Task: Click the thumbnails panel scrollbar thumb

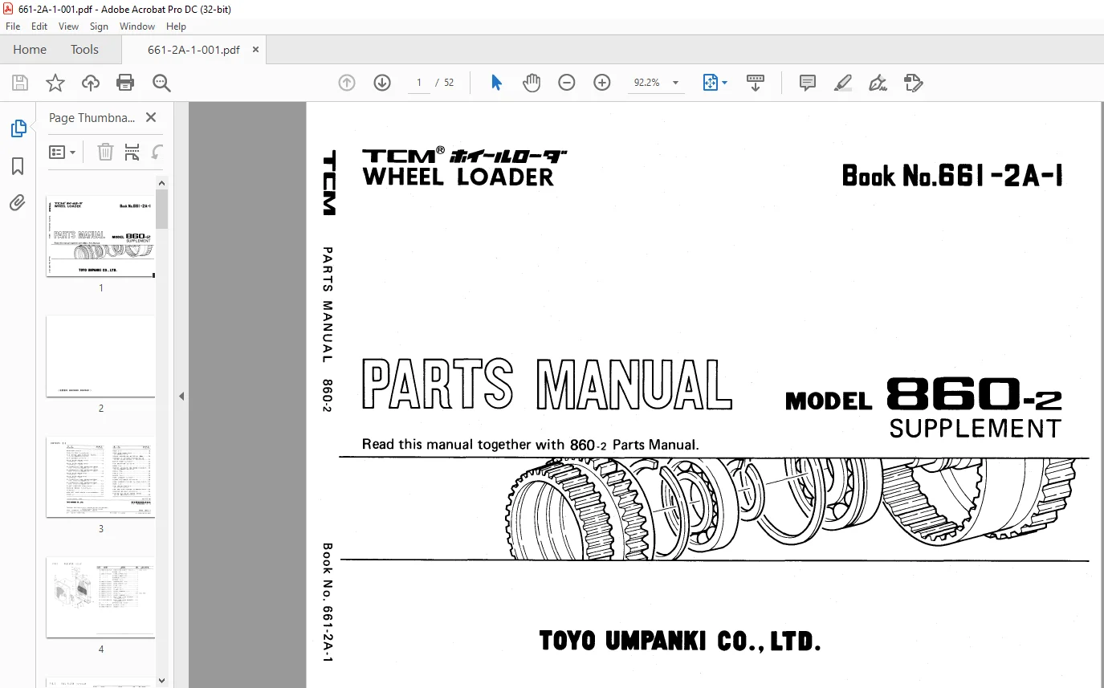Action: [162, 209]
